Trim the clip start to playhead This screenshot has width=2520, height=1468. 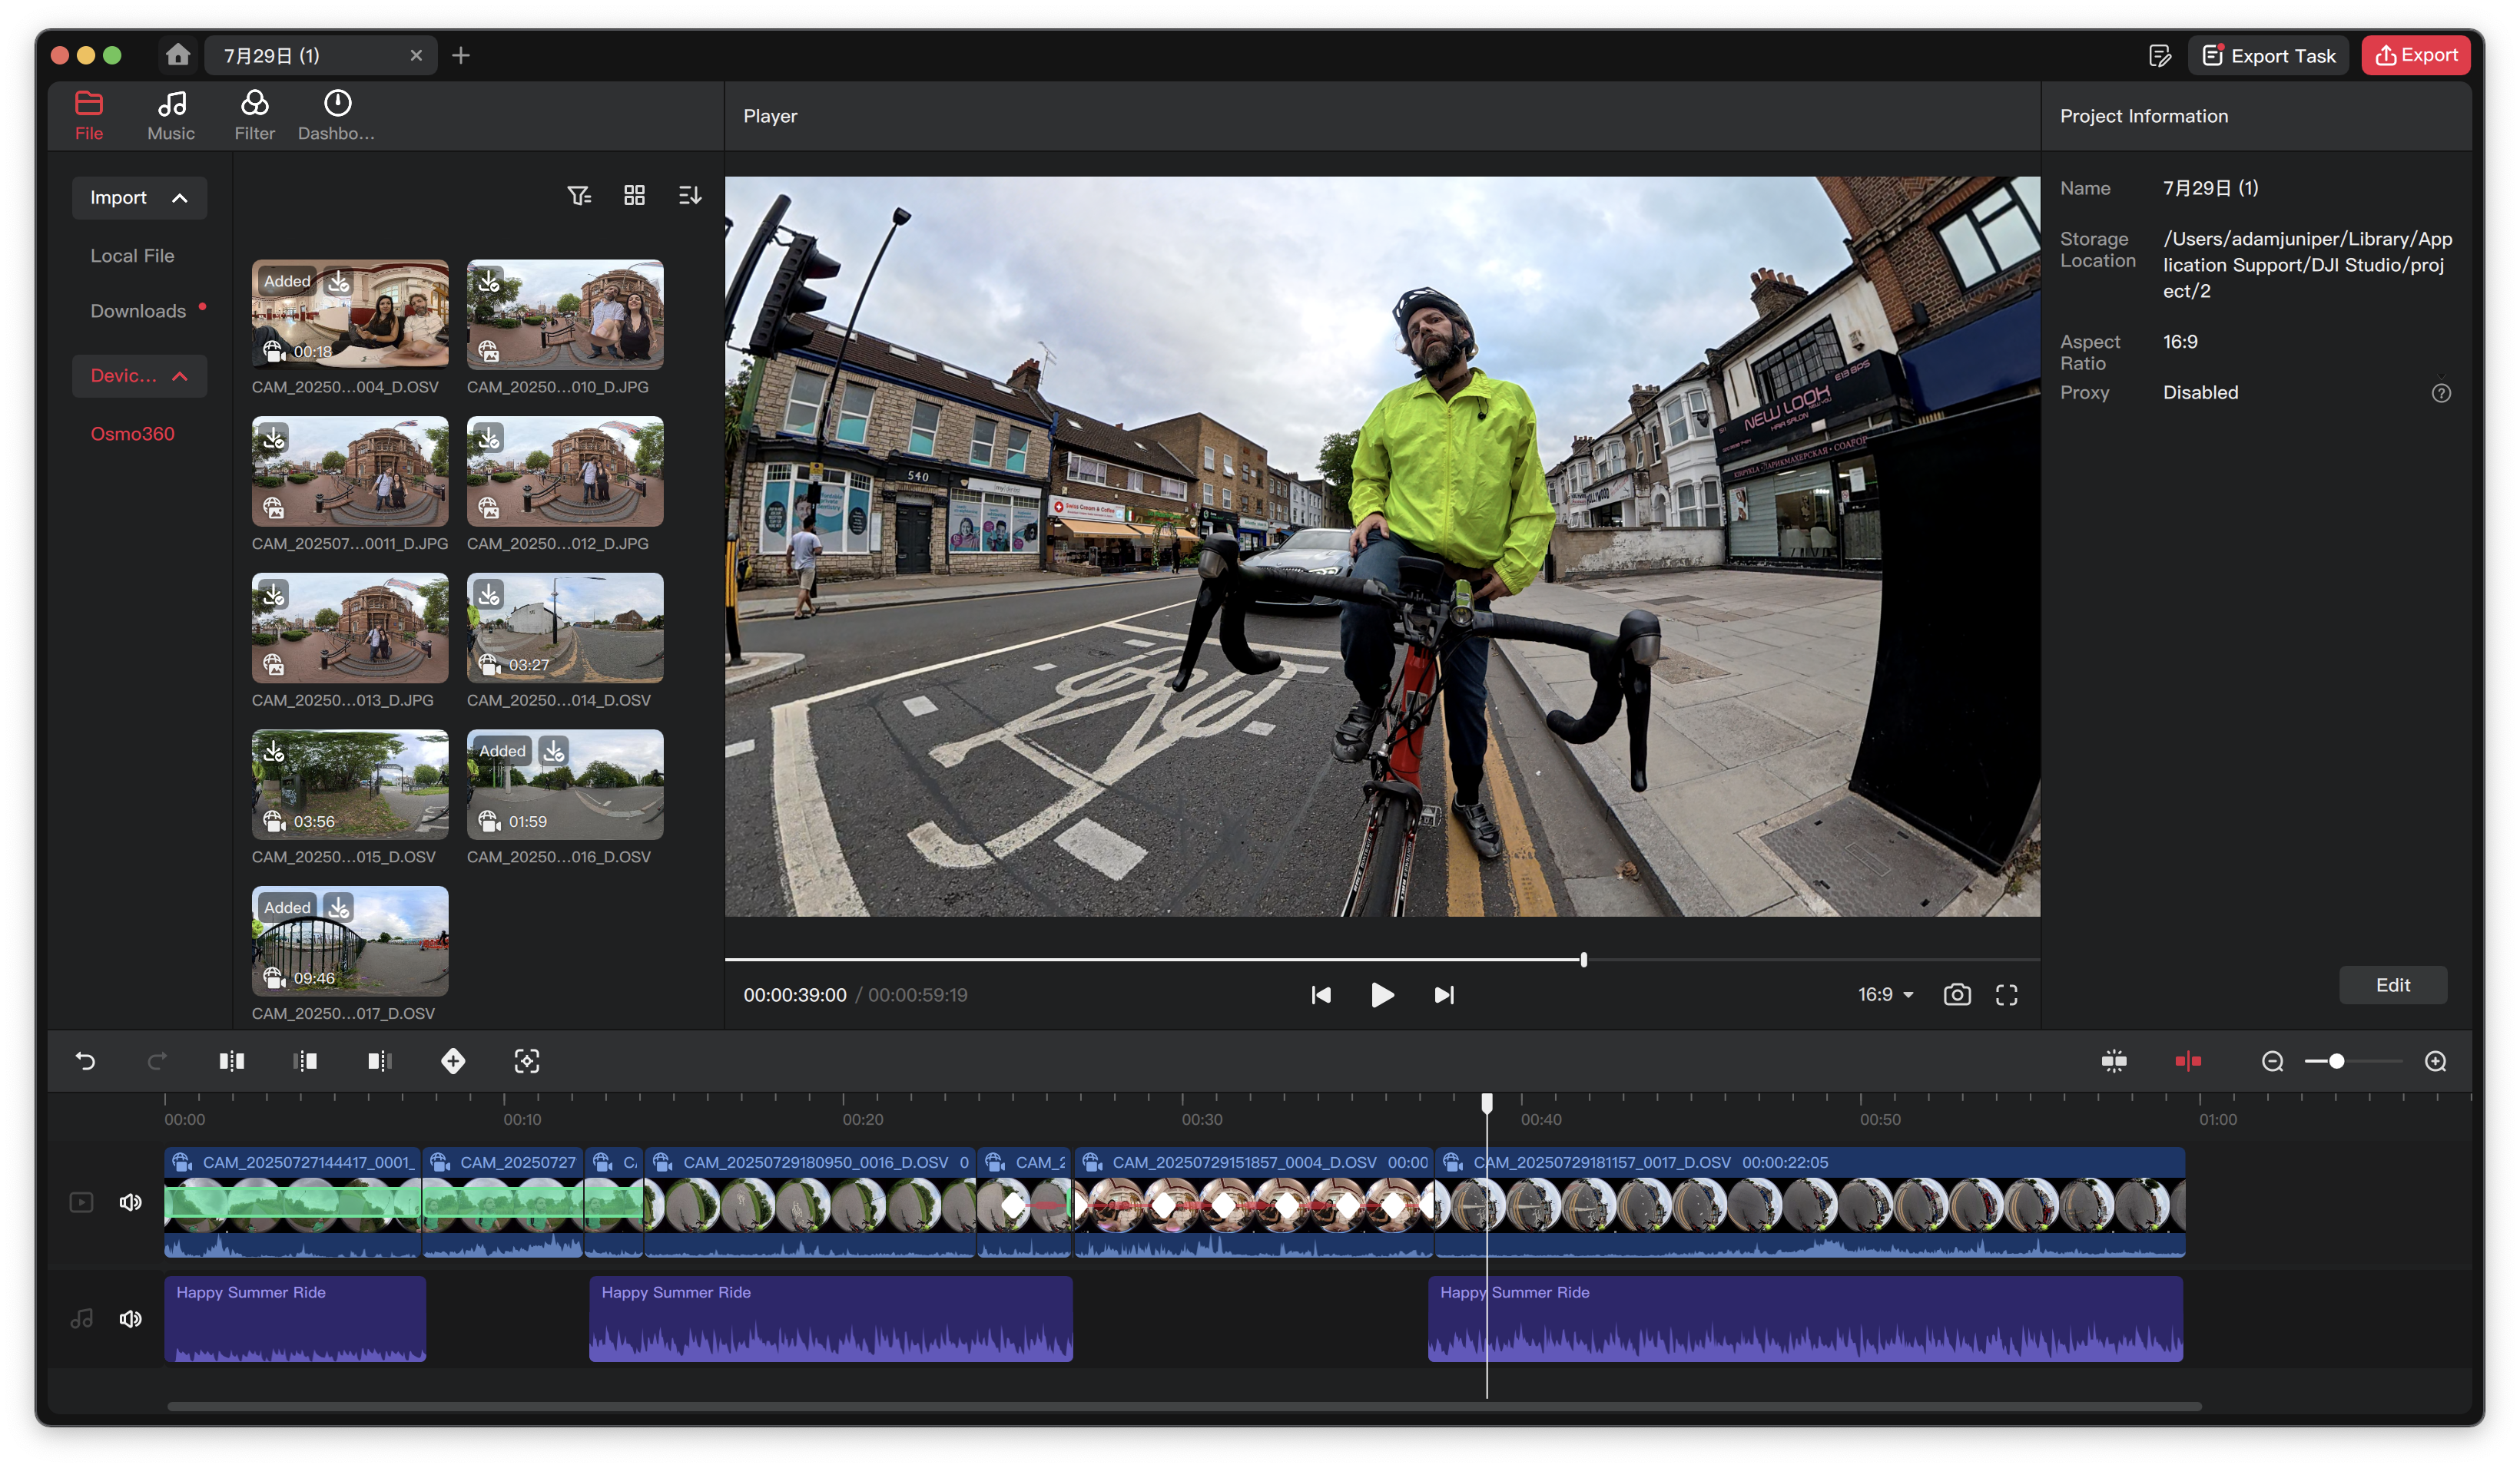click(305, 1060)
